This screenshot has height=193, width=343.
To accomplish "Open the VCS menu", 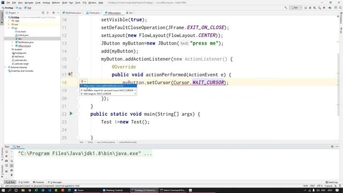I will [x=84, y=3].
